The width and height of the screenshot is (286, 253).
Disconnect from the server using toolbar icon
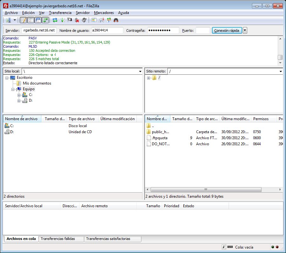click(x=77, y=20)
